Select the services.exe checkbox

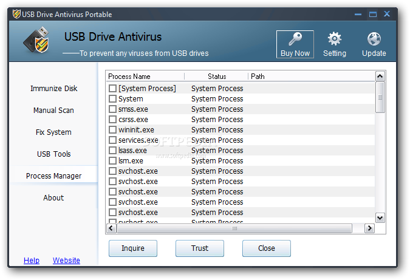coord(112,140)
